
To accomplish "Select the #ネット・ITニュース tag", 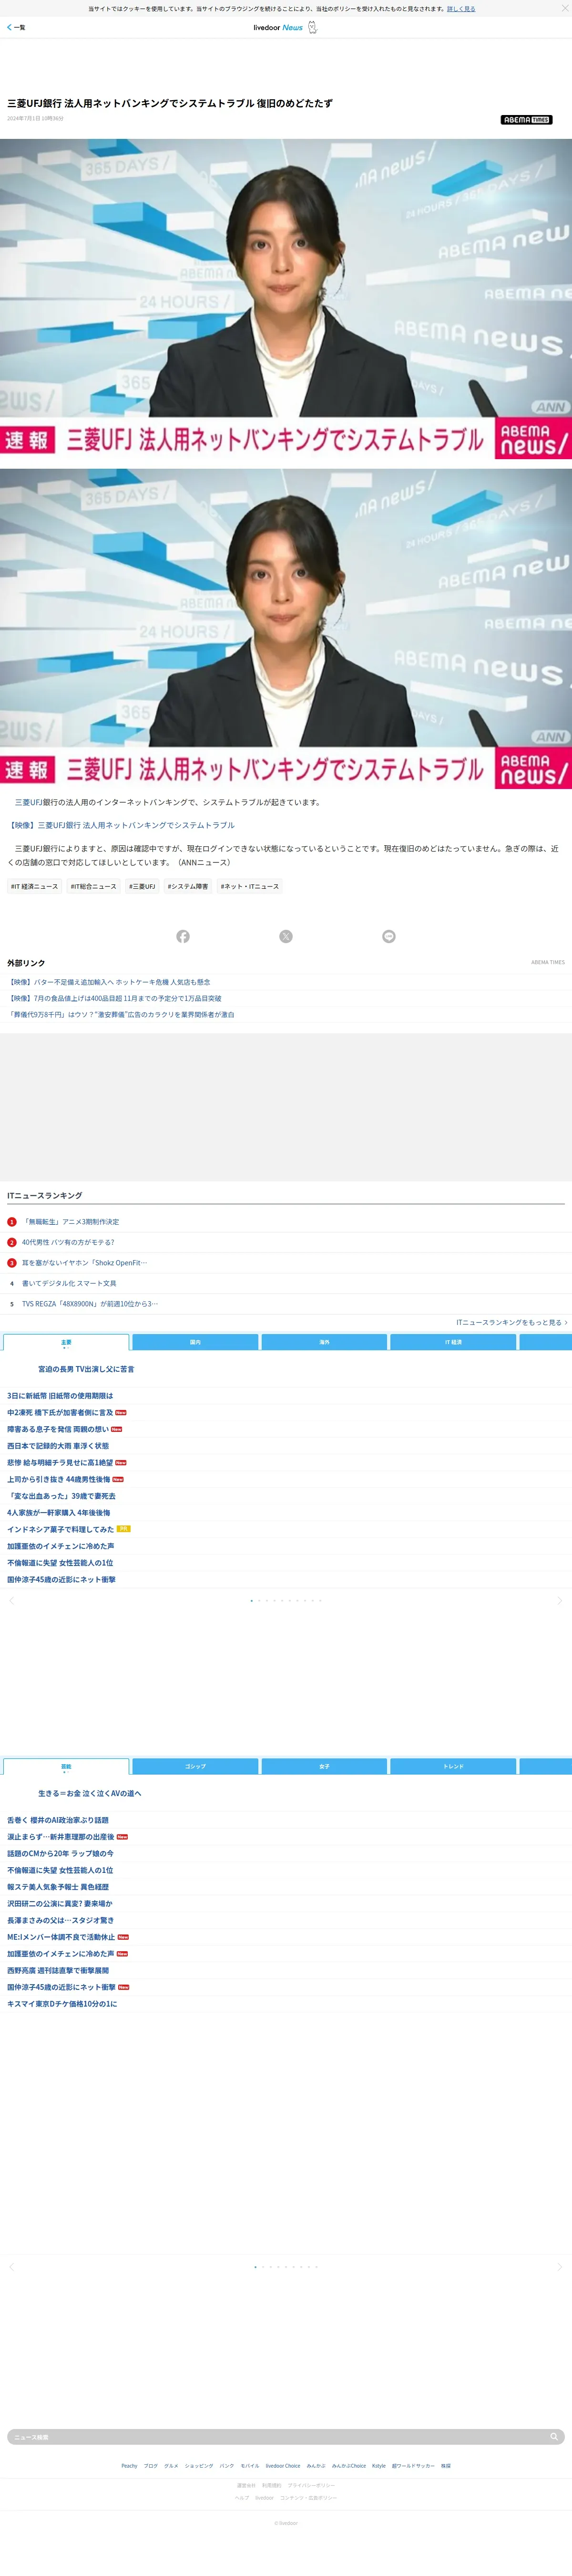I will 250,887.
